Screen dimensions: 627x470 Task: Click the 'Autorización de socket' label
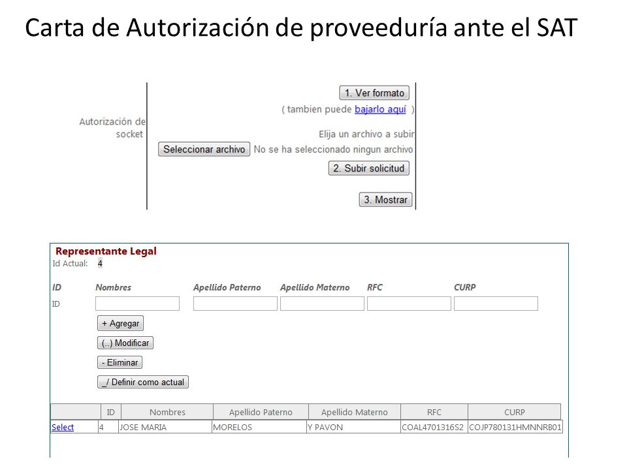tap(112, 127)
